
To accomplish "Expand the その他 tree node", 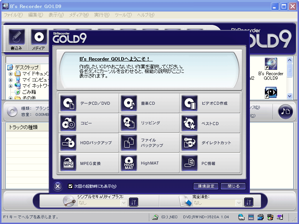I will (x=10, y=98).
